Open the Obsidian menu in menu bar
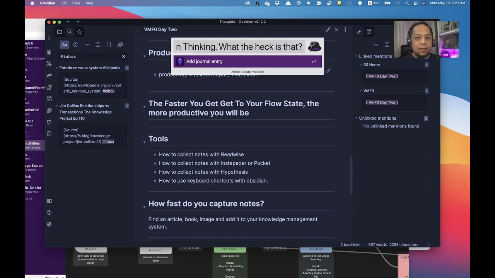This screenshot has height=278, width=495. click(47, 3)
